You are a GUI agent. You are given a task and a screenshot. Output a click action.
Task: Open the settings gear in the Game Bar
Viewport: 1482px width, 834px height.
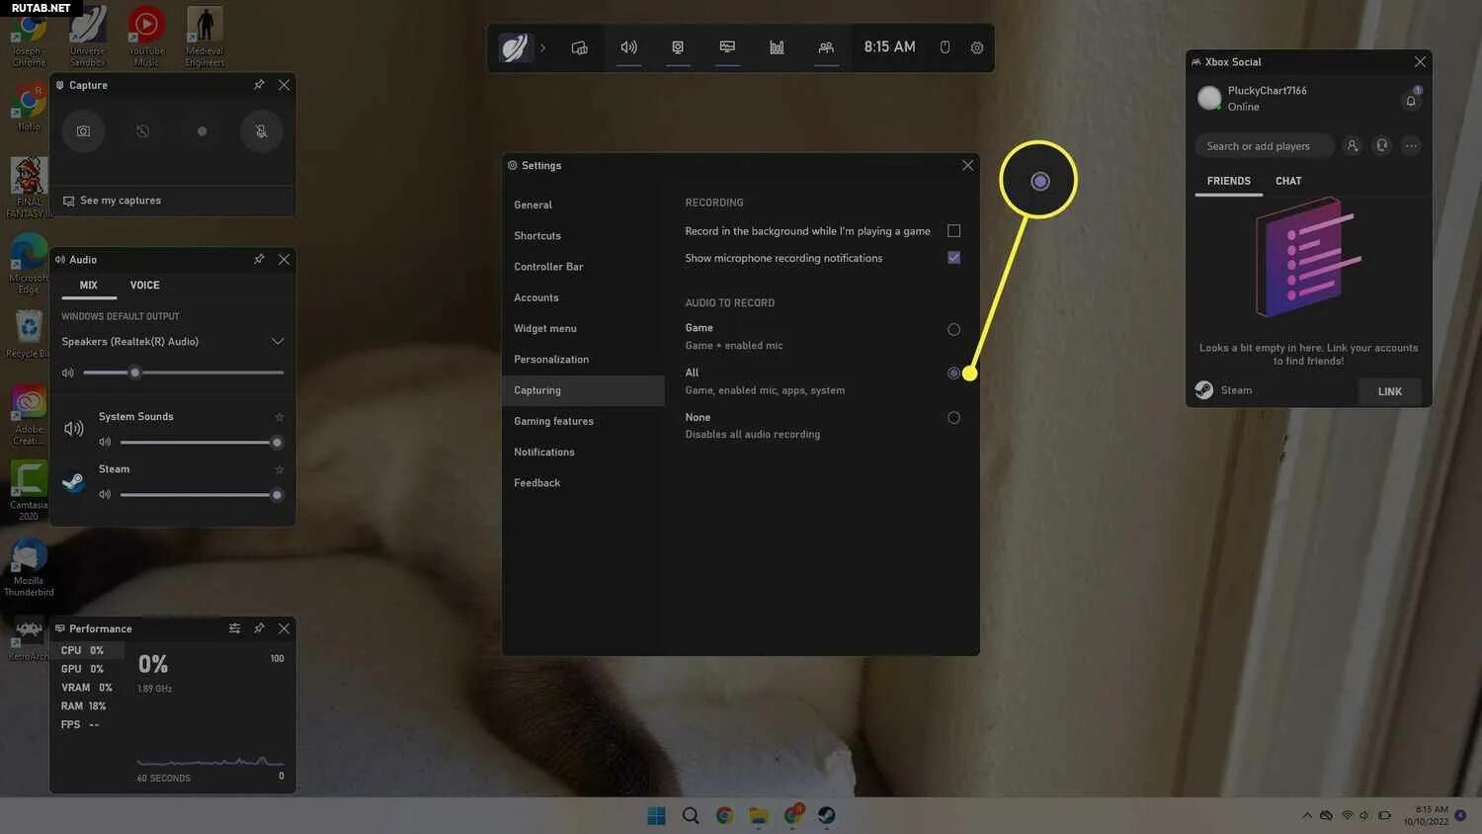tap(977, 47)
